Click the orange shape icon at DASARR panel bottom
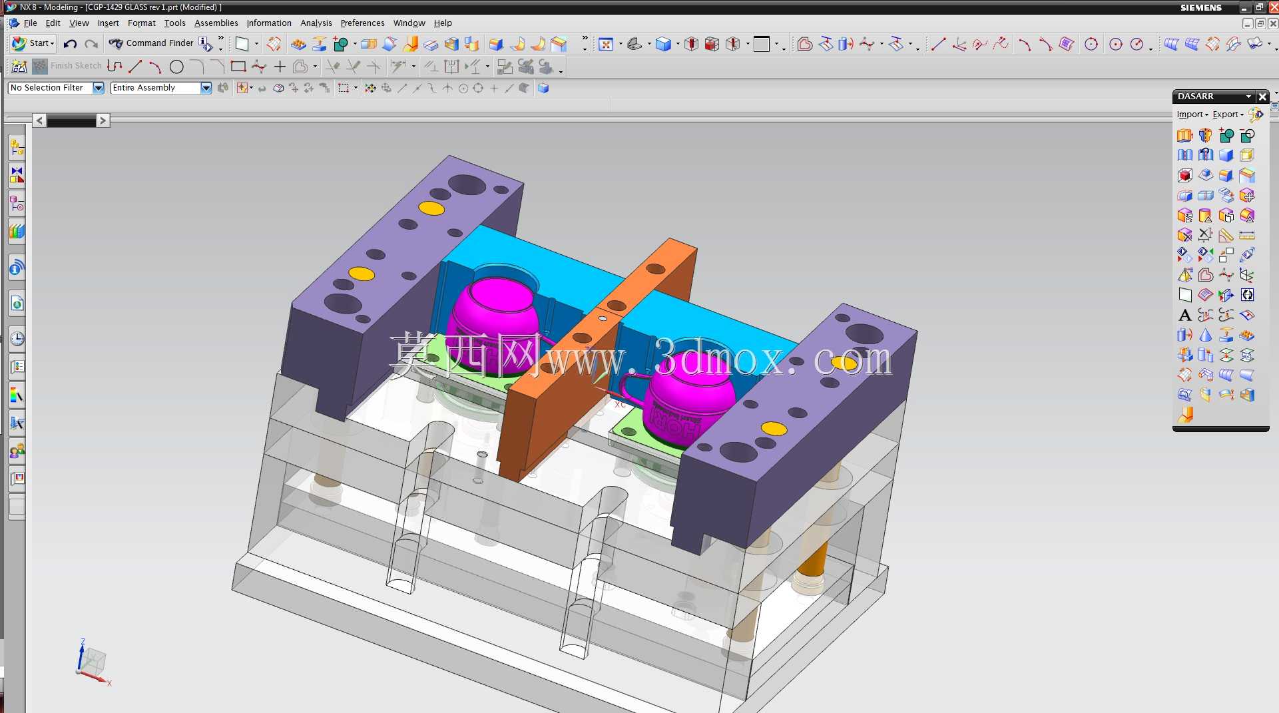The image size is (1279, 713). 1184,415
